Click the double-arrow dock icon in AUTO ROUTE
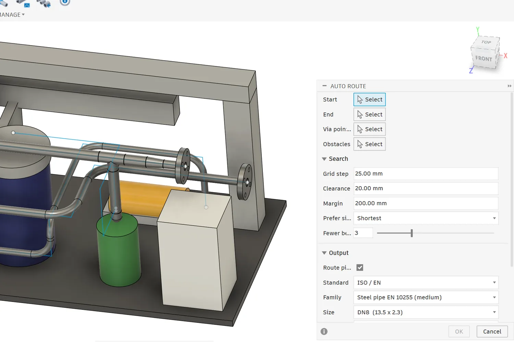 coord(510,86)
